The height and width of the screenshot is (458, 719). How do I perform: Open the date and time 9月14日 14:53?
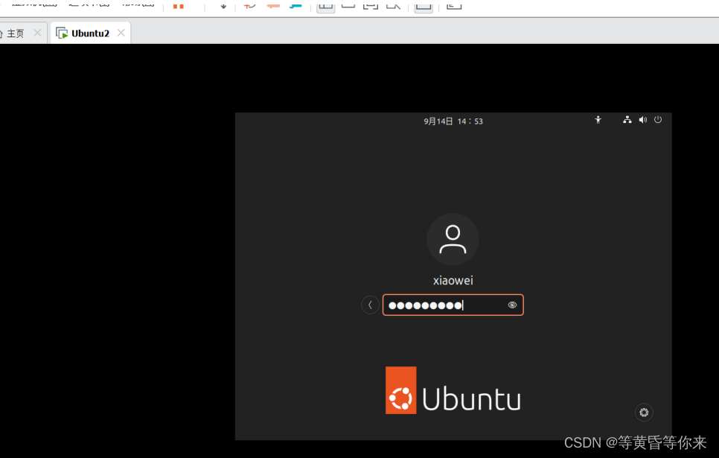(x=453, y=121)
